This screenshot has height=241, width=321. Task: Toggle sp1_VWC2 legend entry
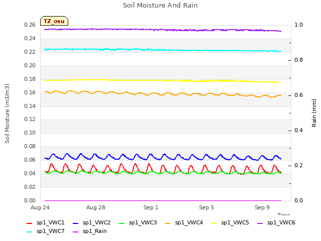point(92,223)
